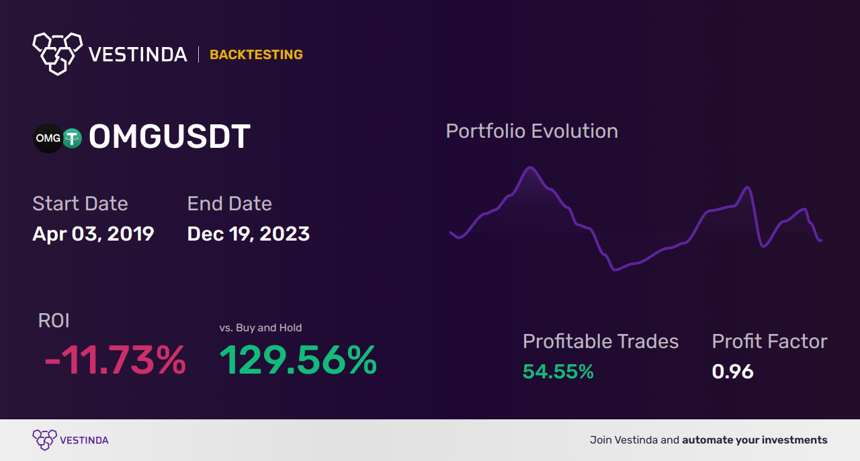Image resolution: width=860 pixels, height=461 pixels.
Task: Click the footer VESTINDA text
Action: [84, 440]
